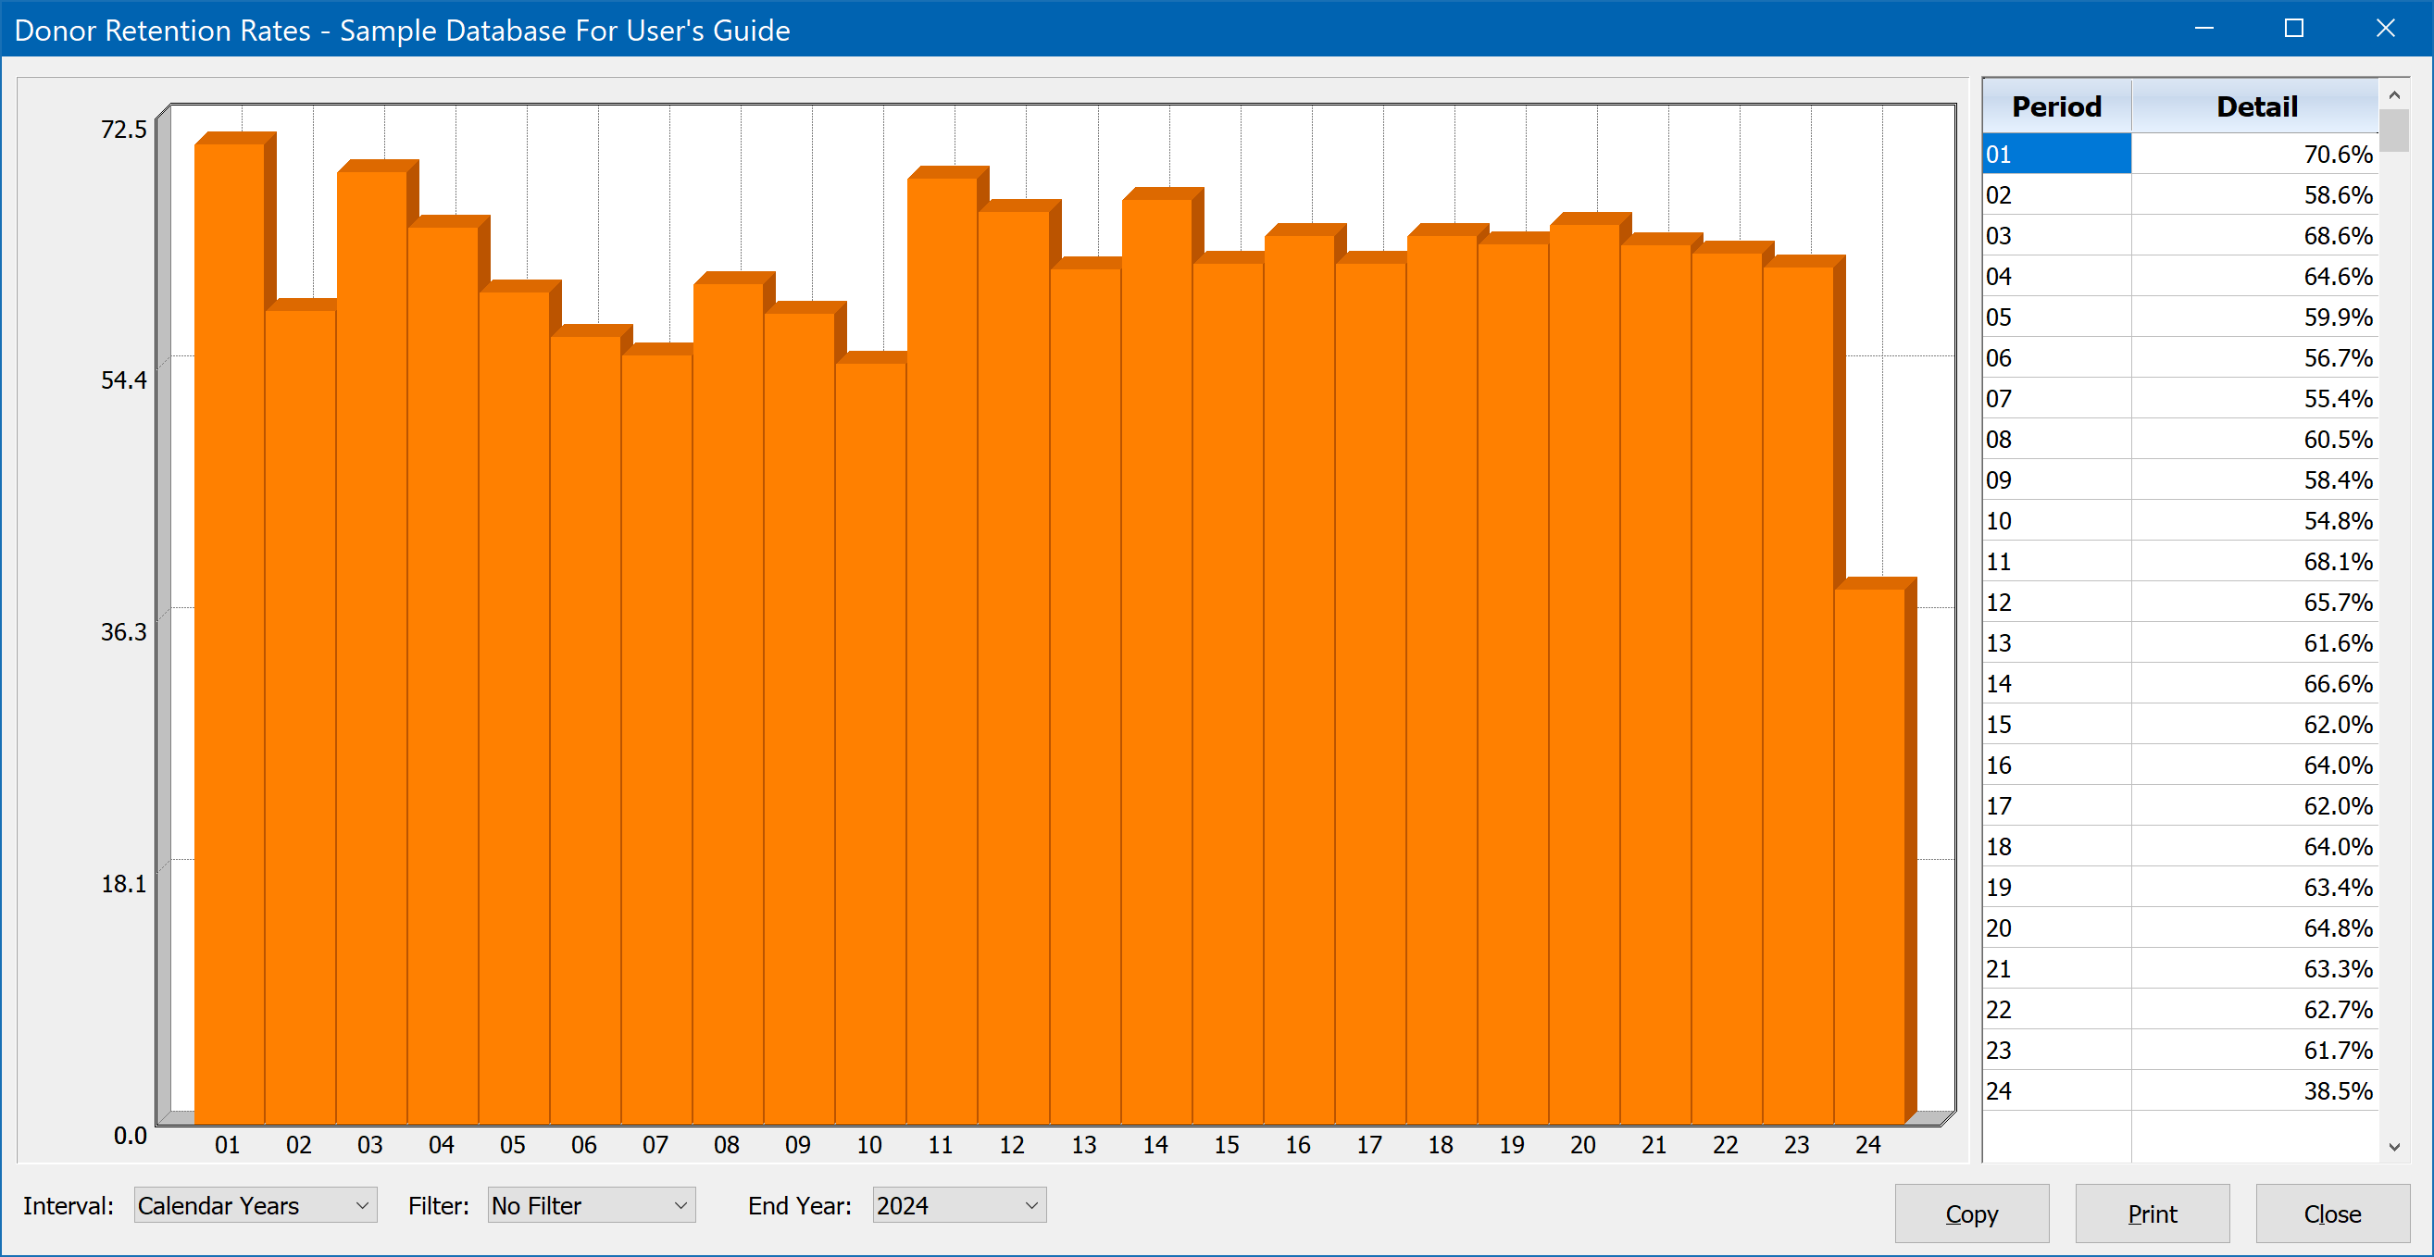
Task: Click the 61.7% detail cell for period 23
Action: point(2255,1050)
